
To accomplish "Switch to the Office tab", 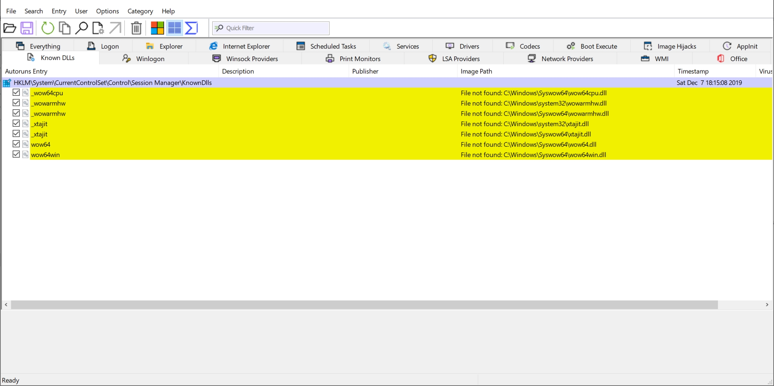I will pyautogui.click(x=732, y=58).
